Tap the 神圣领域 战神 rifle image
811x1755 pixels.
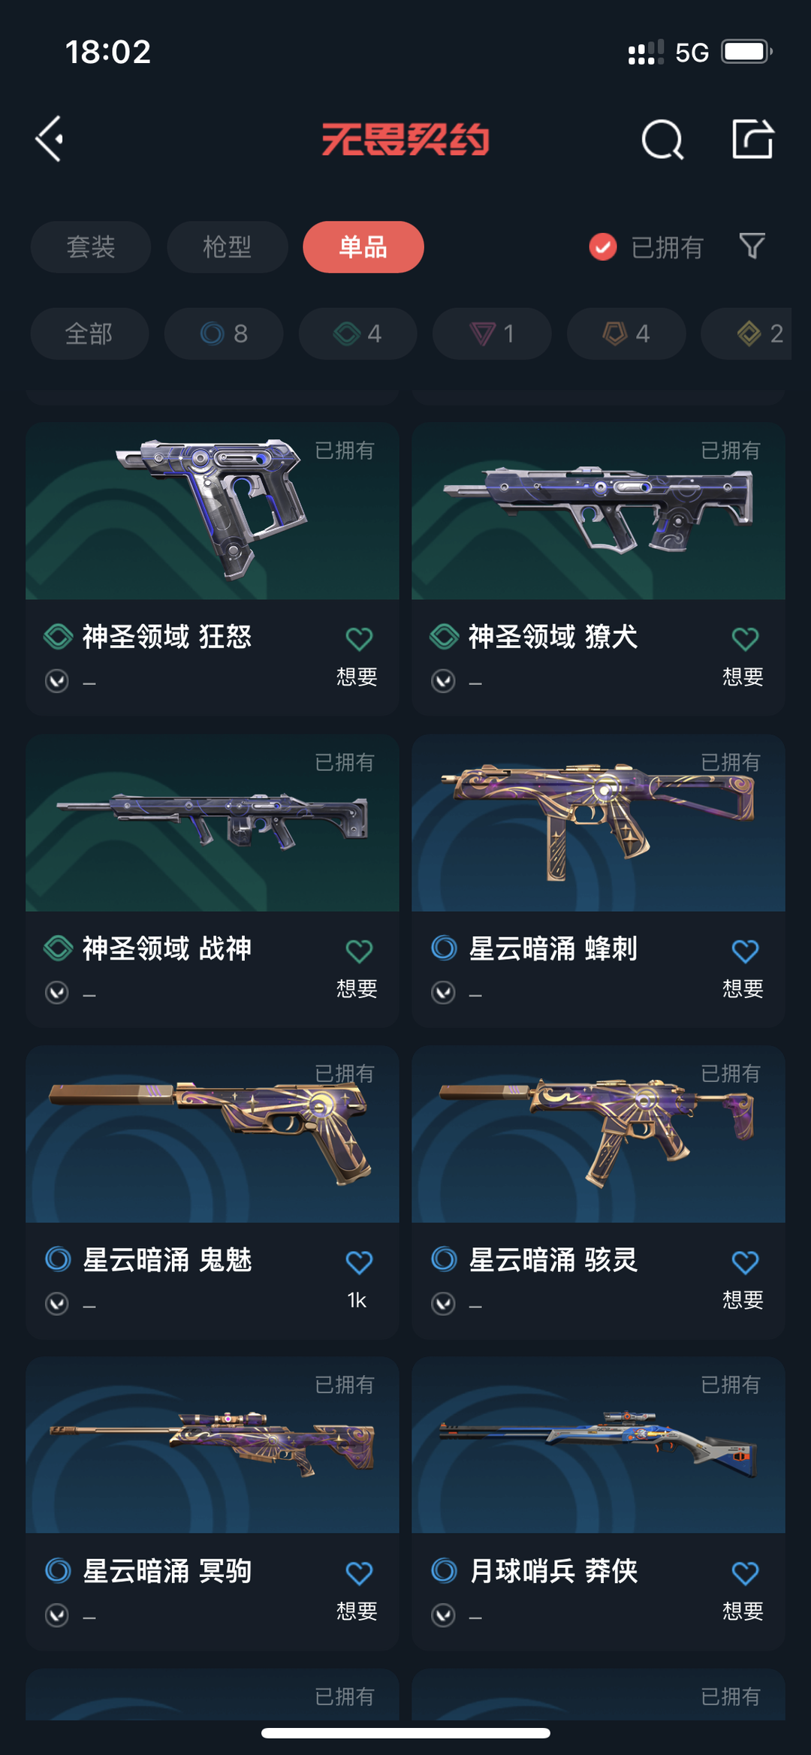(x=213, y=823)
